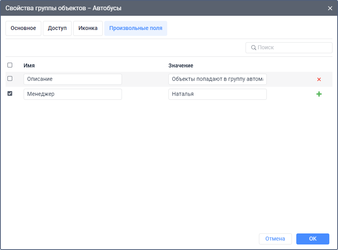The height and width of the screenshot is (250, 338).
Task: Click the value field containing Наталья
Action: (217, 94)
